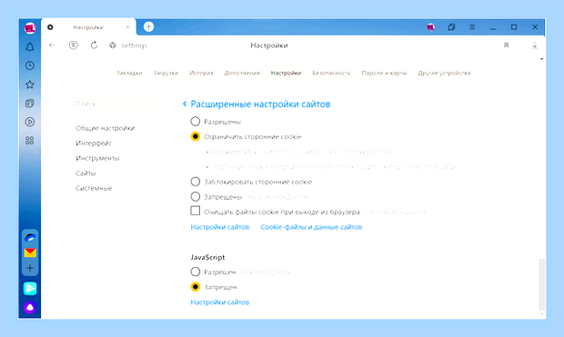The width and height of the screenshot is (564, 337).
Task: Click the site info icon before settings
Action: click(113, 45)
